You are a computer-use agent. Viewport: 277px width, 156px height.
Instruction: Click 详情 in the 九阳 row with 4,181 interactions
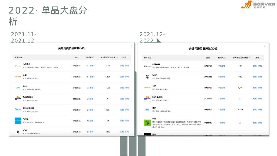[x=260, y=88]
